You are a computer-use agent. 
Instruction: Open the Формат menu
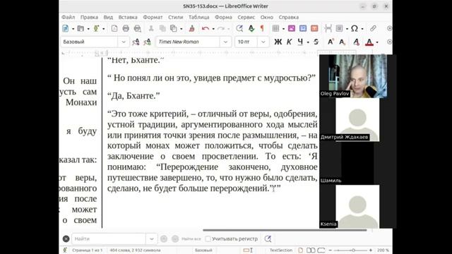(153, 17)
